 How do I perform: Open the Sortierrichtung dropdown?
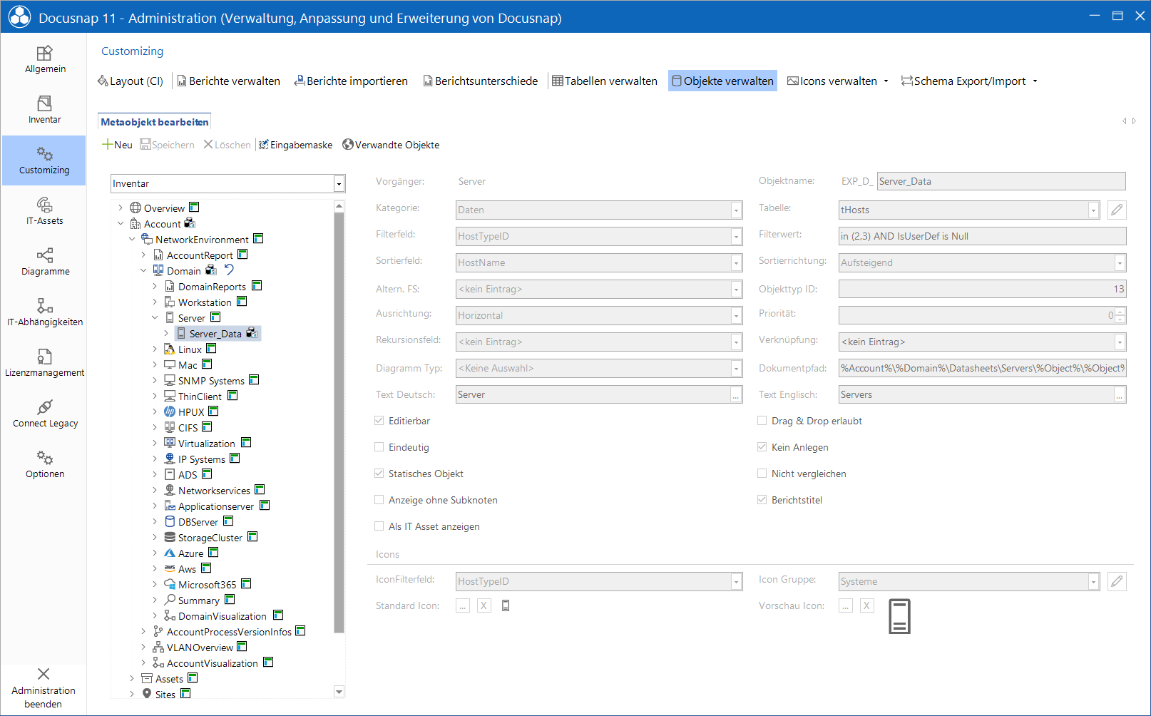1120,262
